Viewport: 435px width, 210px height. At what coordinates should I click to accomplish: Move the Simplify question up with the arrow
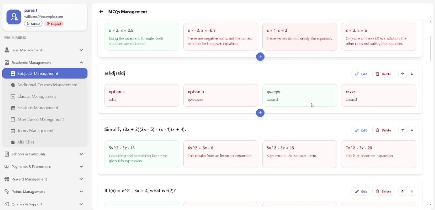403,130
